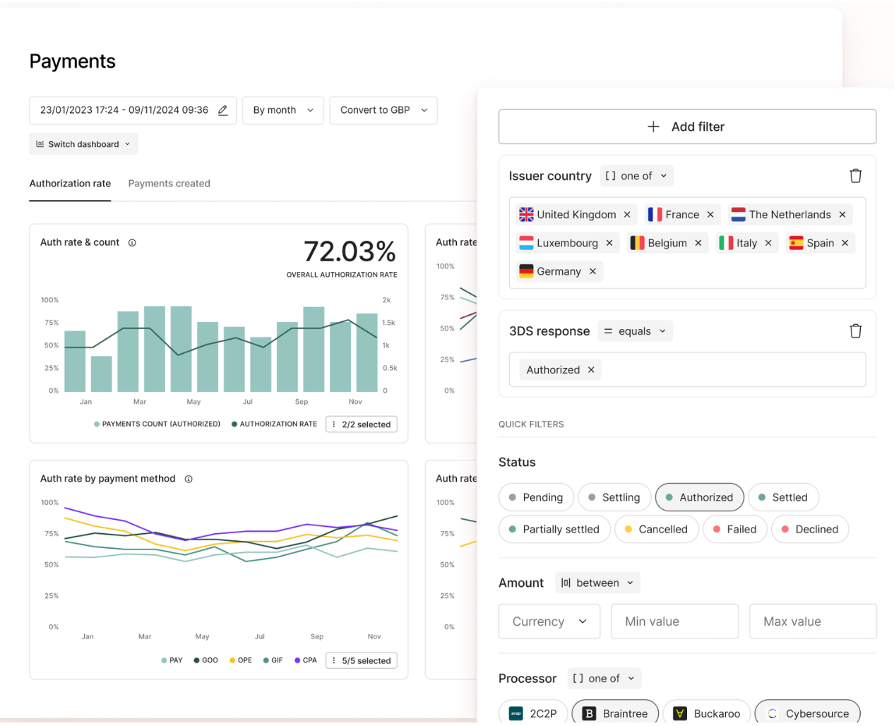Screen dimensions: 894x726
Task: Click the plus icon in Add filter
Action: click(654, 127)
